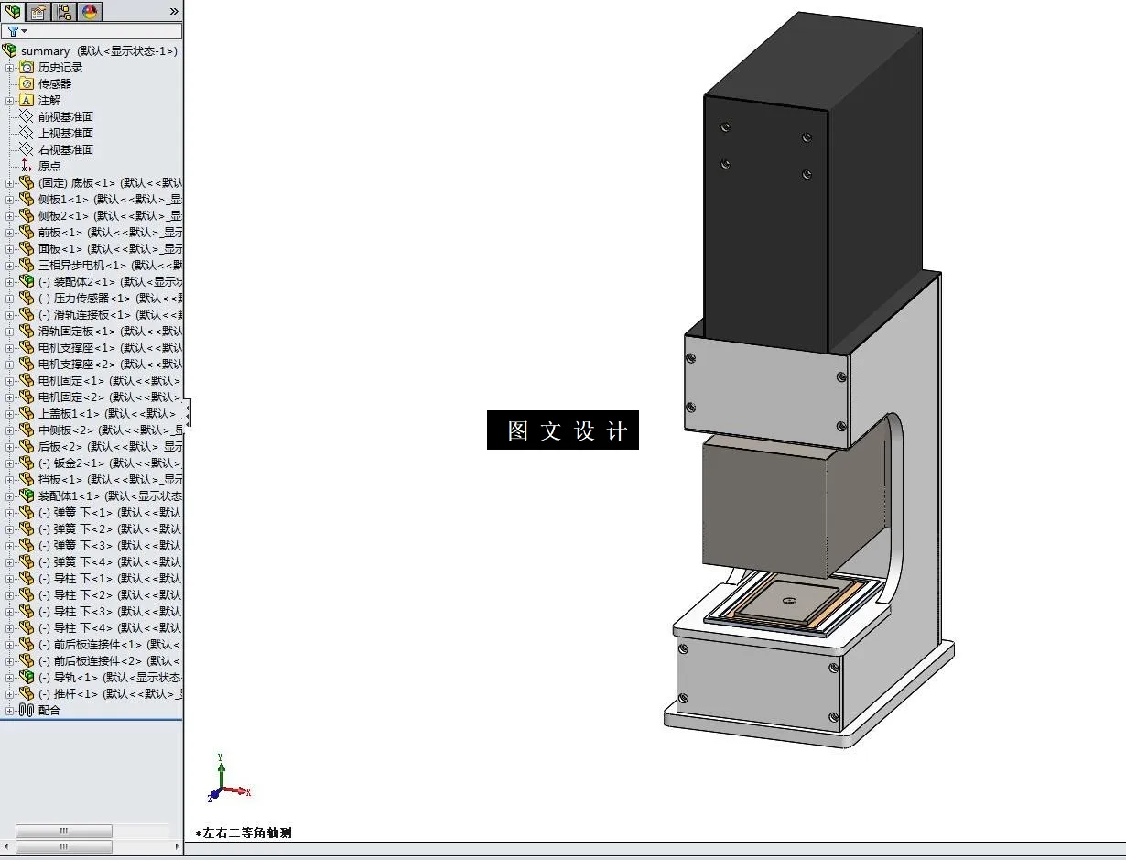Select 中侧板<2> in the tree
Viewport: 1126px width, 860px height.
[x=110, y=430]
